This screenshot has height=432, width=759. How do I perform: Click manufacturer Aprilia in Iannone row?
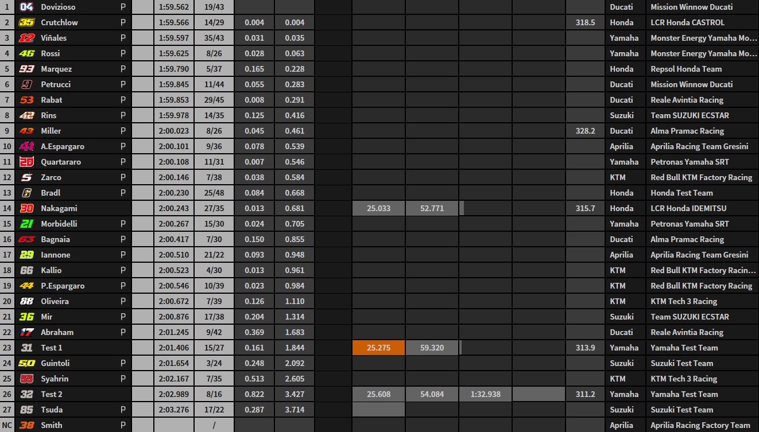[x=621, y=255]
